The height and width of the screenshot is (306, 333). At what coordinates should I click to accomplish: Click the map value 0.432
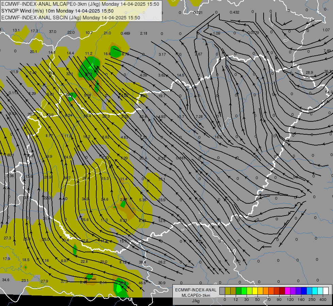234,12
